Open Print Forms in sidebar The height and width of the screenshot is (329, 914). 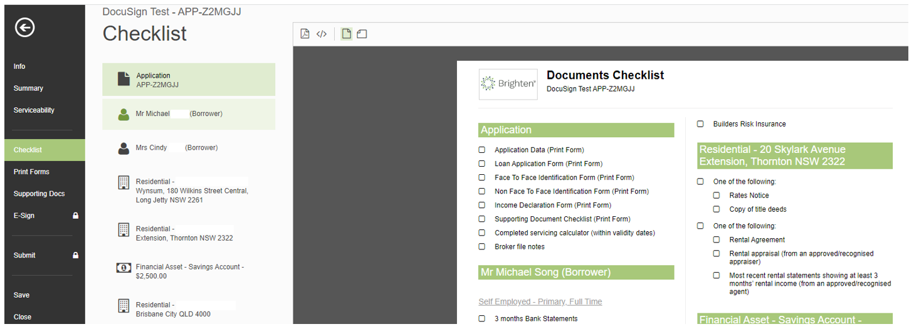31,172
